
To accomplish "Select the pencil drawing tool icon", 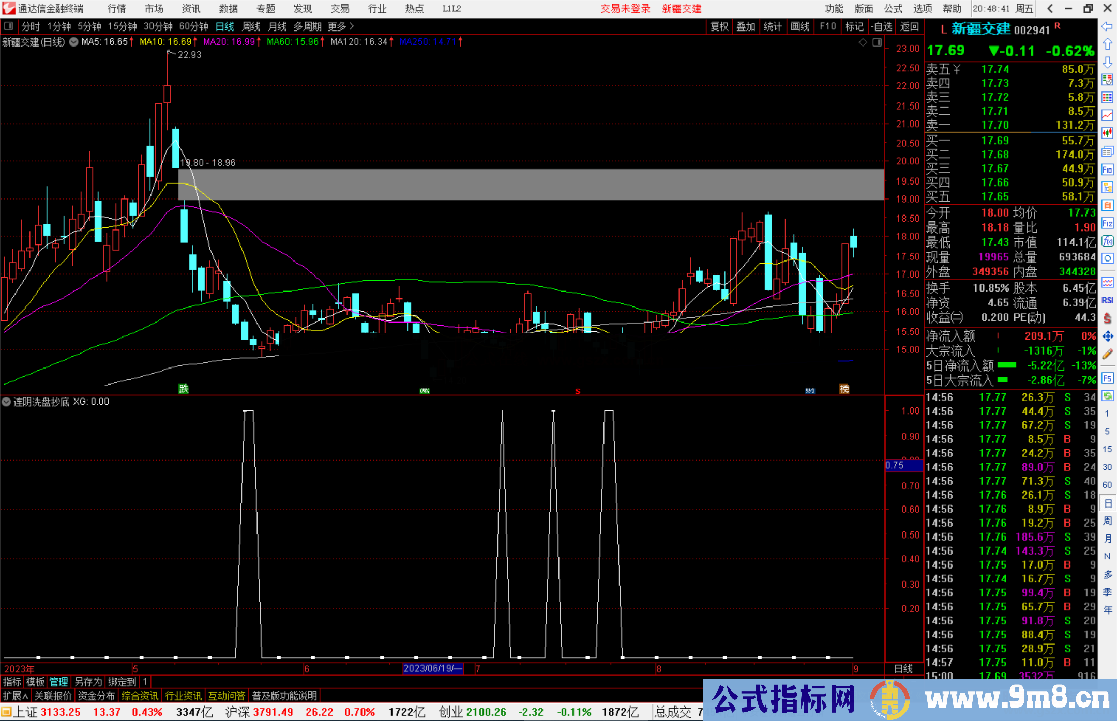I will tap(1107, 354).
